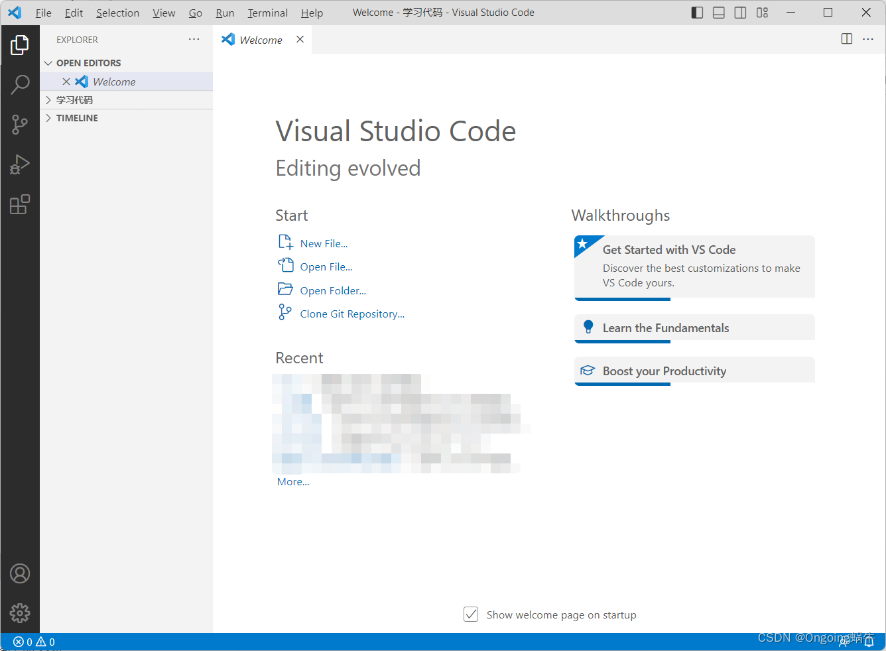Minimize the Visual Studio Code window
The height and width of the screenshot is (651, 886).
tap(791, 13)
